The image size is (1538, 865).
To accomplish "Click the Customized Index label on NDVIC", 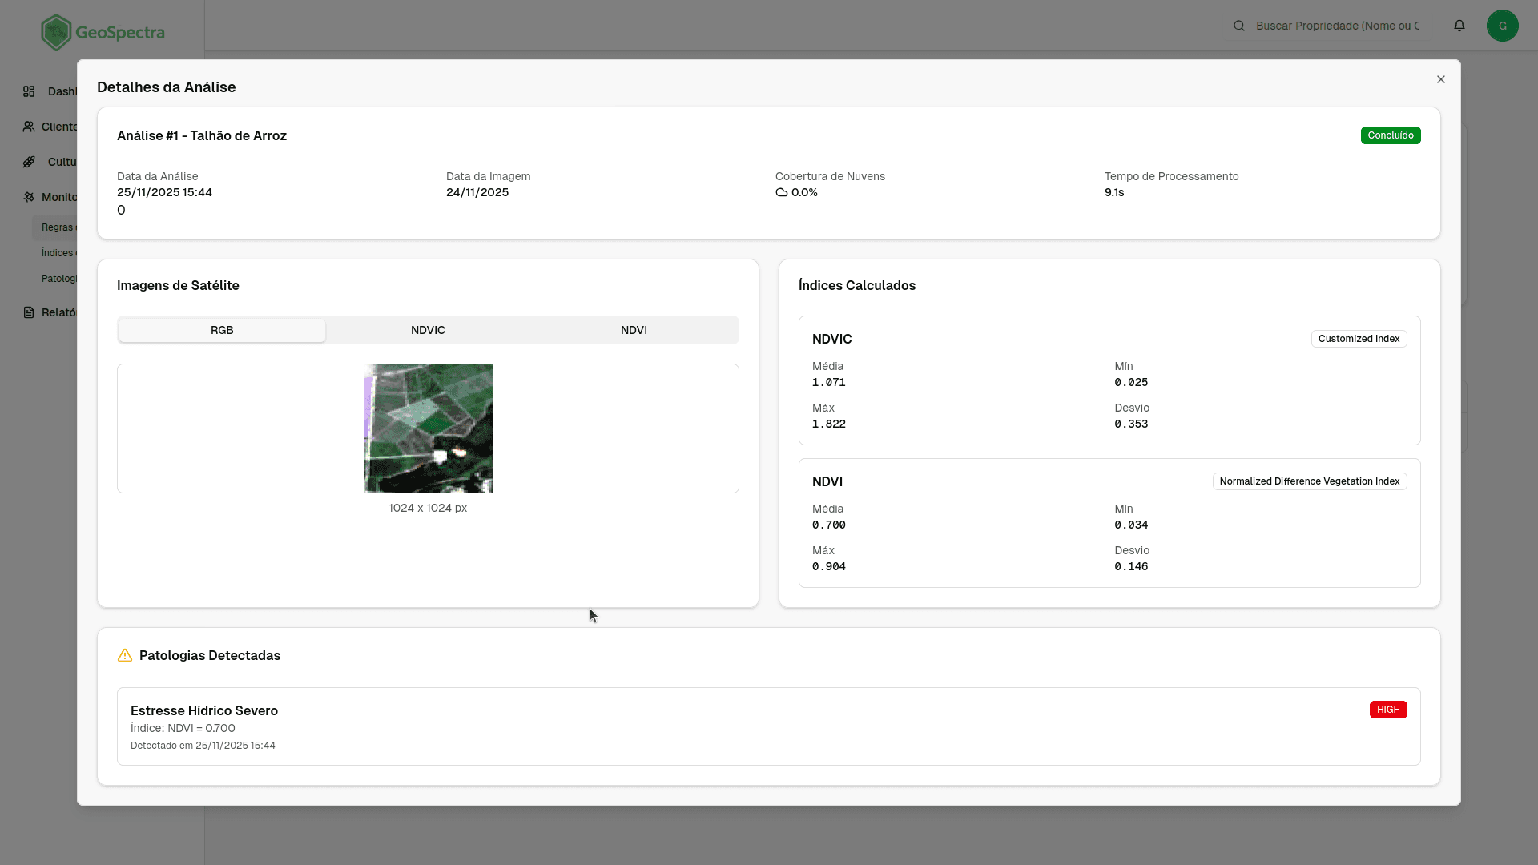I will tap(1359, 339).
